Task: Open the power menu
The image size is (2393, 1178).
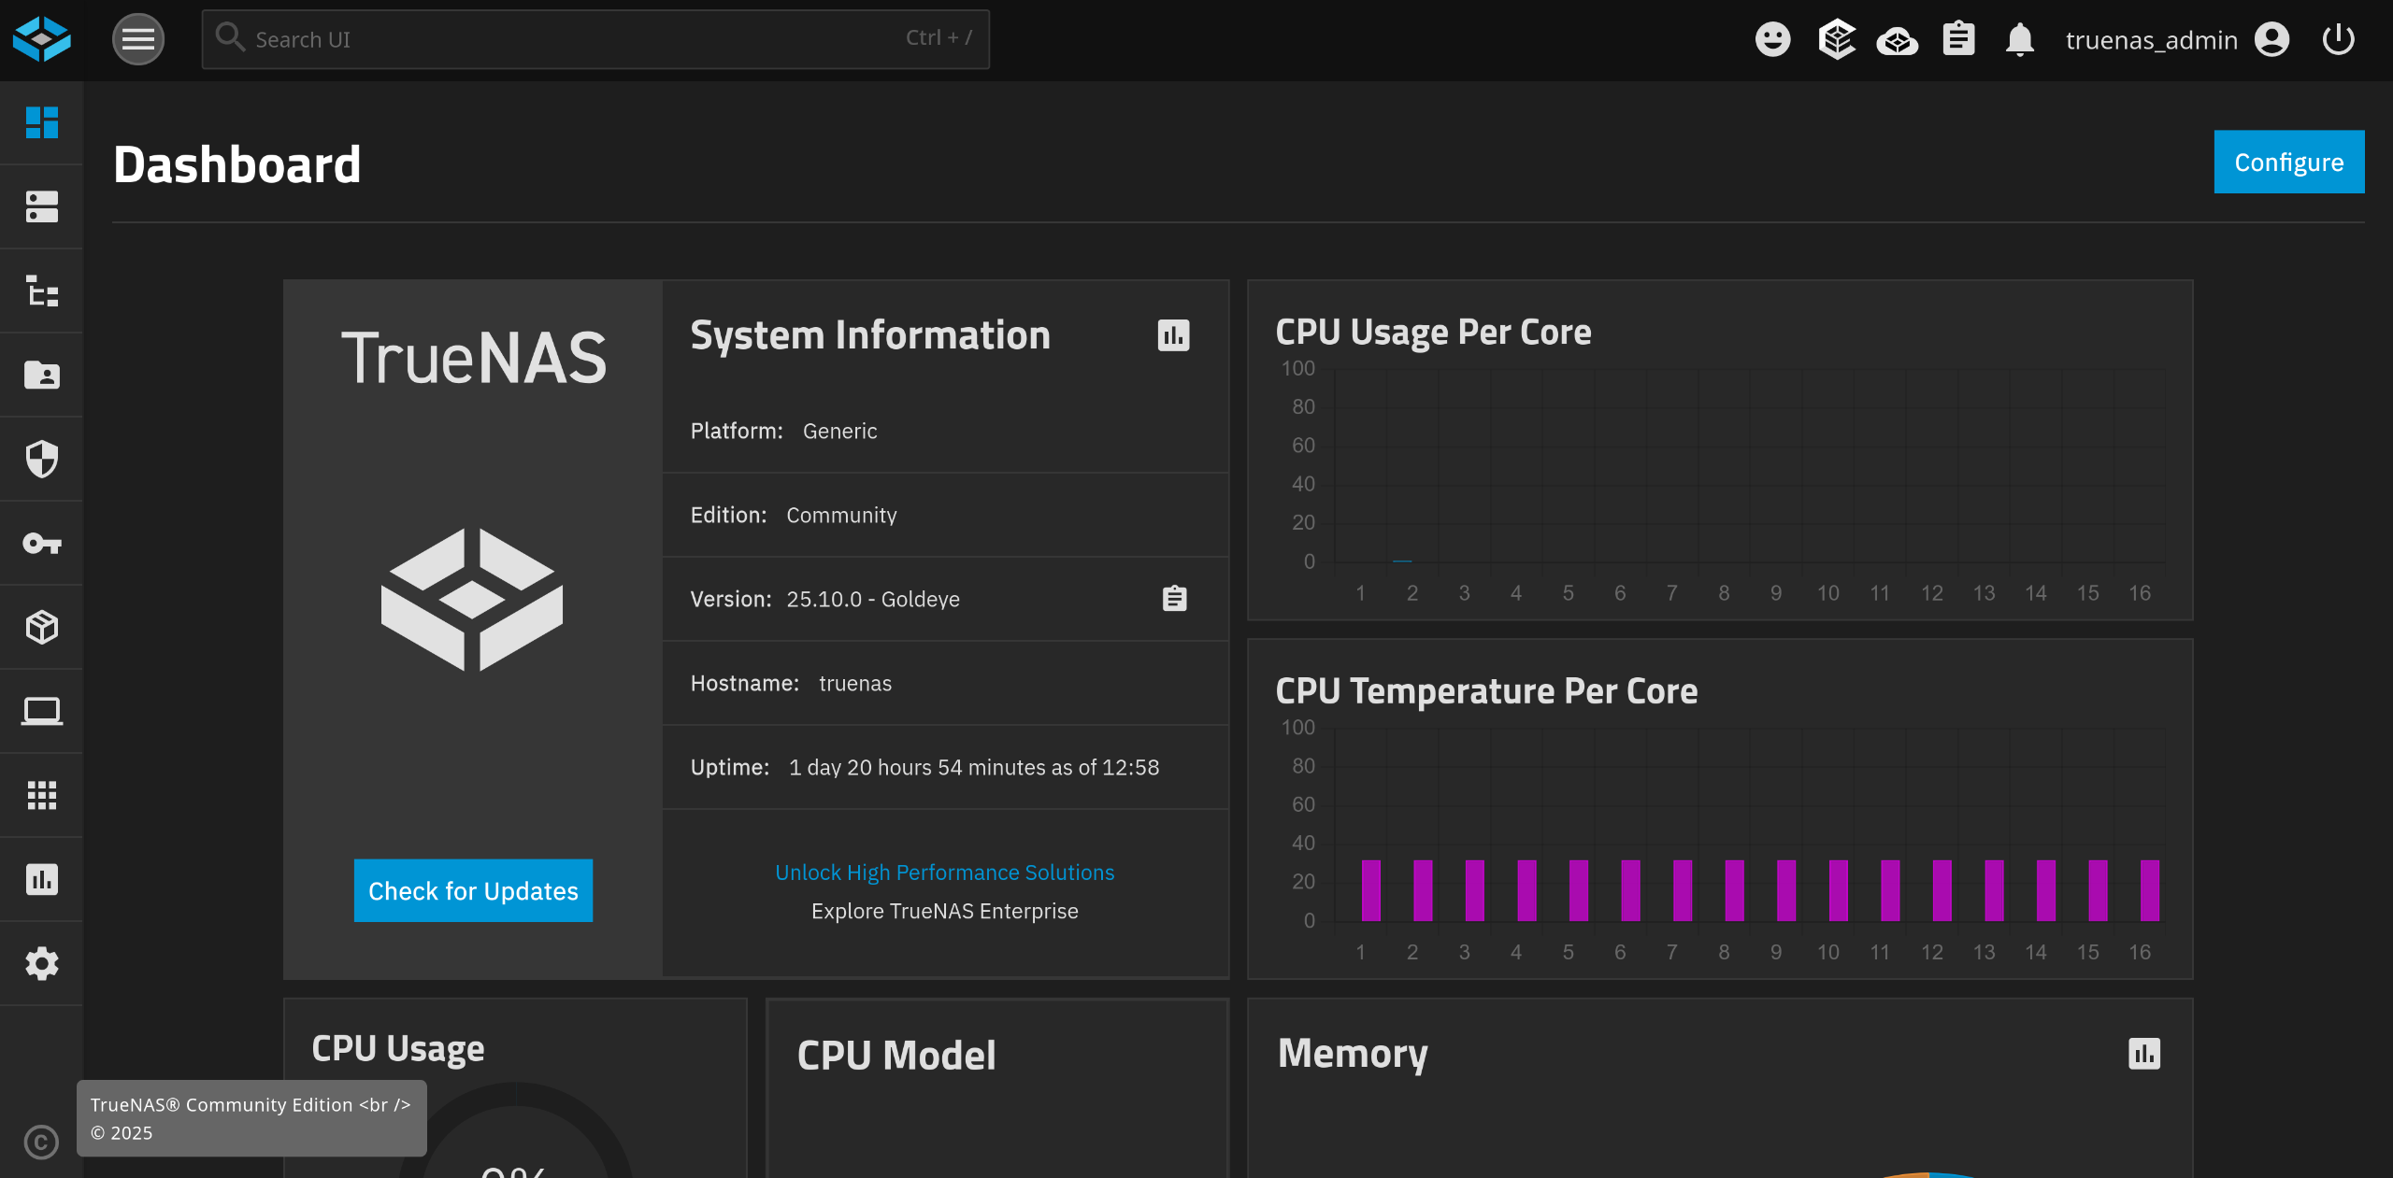Action: (2338, 39)
